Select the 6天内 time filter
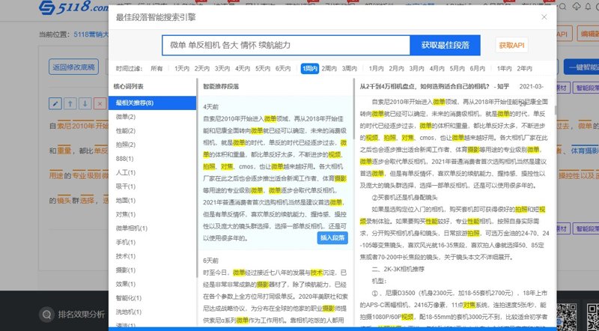 [x=283, y=68]
